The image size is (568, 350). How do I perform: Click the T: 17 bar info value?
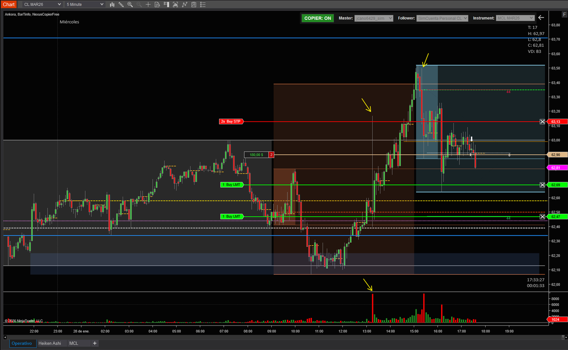(532, 27)
